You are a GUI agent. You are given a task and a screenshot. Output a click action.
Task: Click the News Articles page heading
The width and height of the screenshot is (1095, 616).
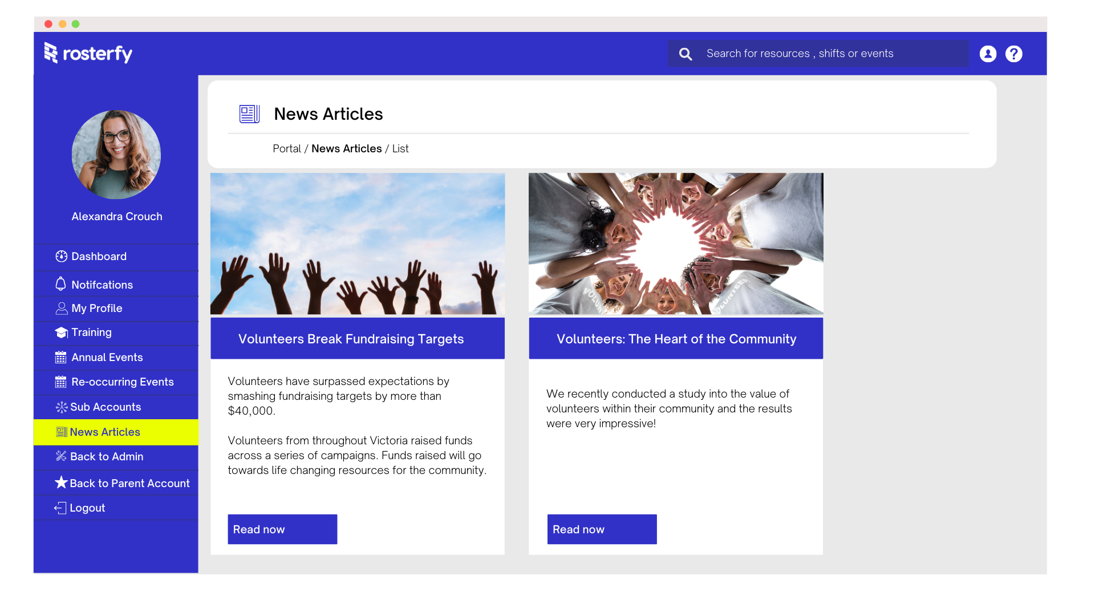328,114
